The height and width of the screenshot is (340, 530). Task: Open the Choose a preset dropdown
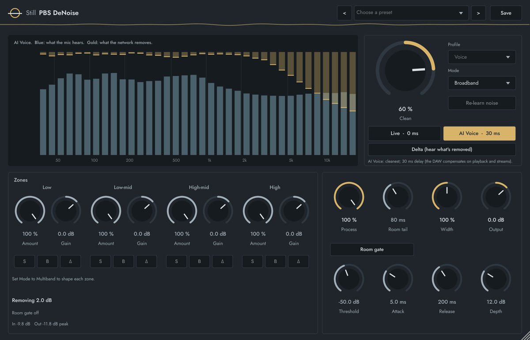(x=411, y=13)
